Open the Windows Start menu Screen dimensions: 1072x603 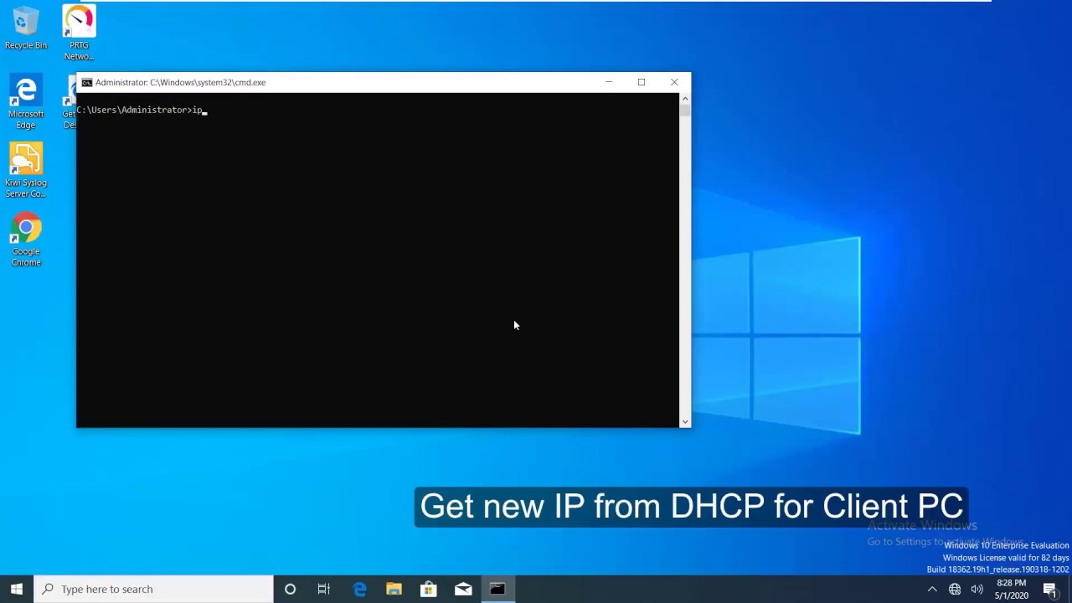tap(17, 589)
